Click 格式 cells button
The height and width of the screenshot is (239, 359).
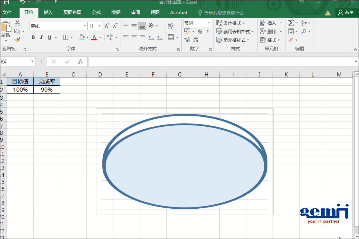(x=270, y=40)
